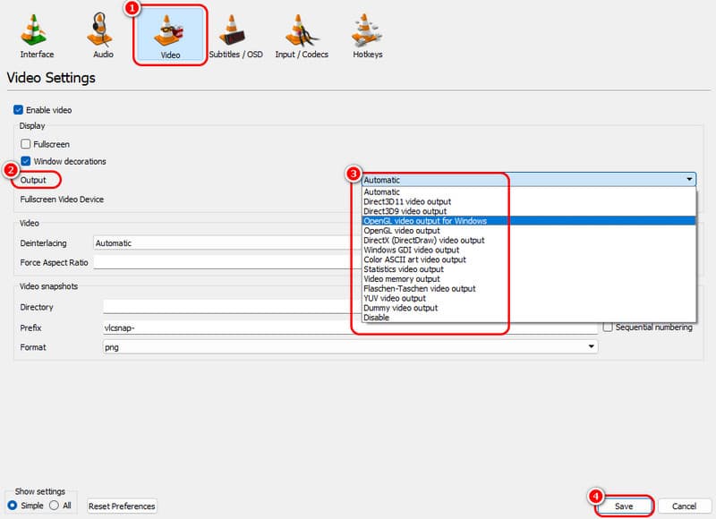Expand the snapshot Format dropdown

350,347
